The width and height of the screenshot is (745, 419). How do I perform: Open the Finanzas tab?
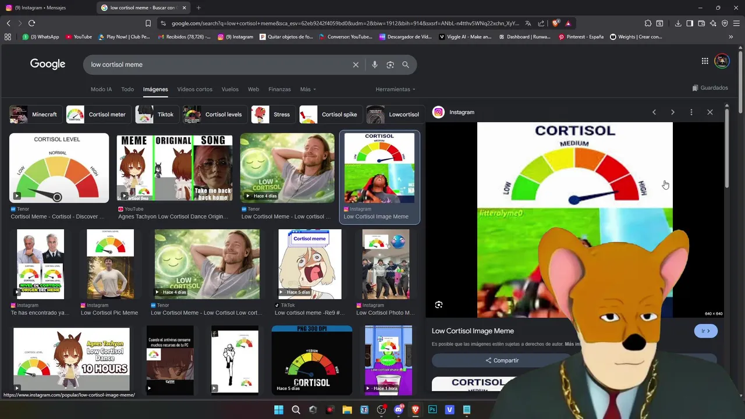pyautogui.click(x=279, y=89)
